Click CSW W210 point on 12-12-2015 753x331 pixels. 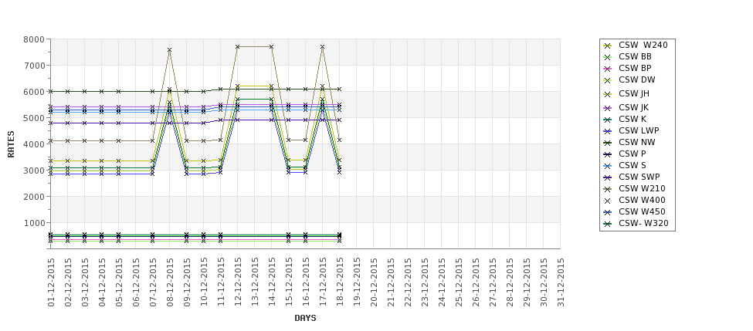237,46
